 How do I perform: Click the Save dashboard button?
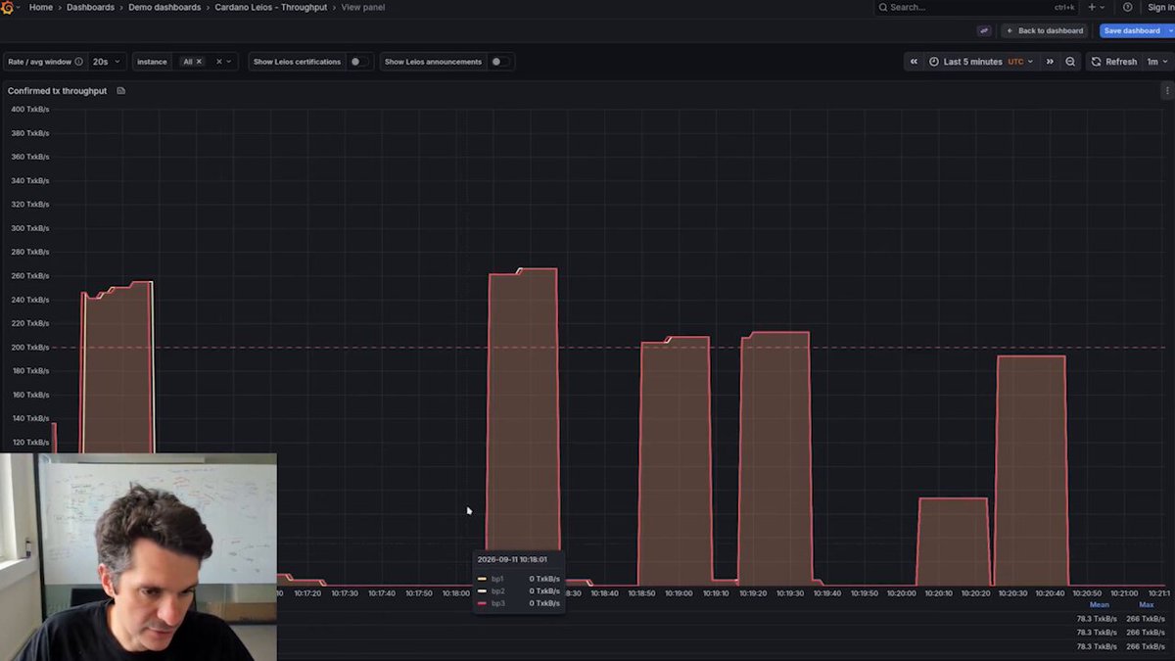[1132, 30]
